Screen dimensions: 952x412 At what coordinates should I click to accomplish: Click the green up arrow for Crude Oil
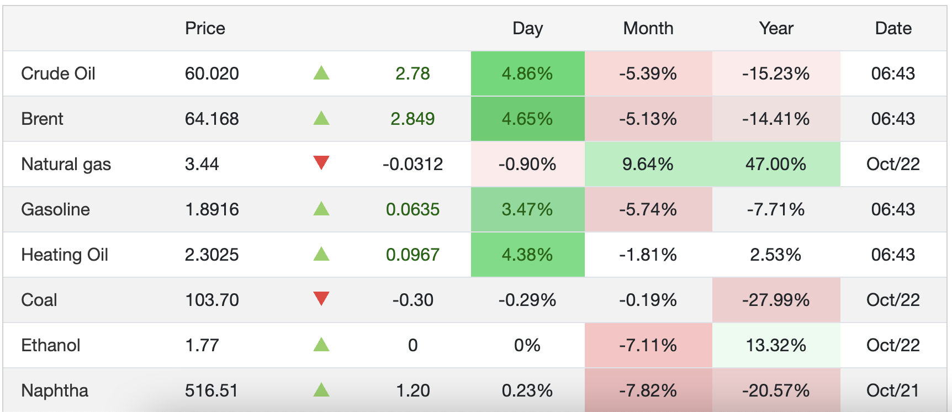coord(321,73)
